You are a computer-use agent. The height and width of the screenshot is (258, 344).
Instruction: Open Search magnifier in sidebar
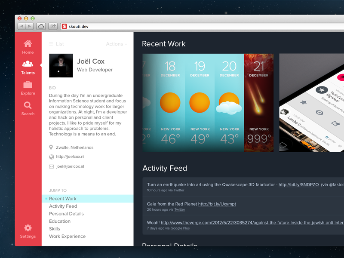tap(28, 105)
